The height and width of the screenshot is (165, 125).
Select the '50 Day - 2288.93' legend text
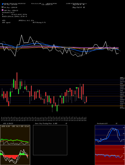tap(10, 7)
